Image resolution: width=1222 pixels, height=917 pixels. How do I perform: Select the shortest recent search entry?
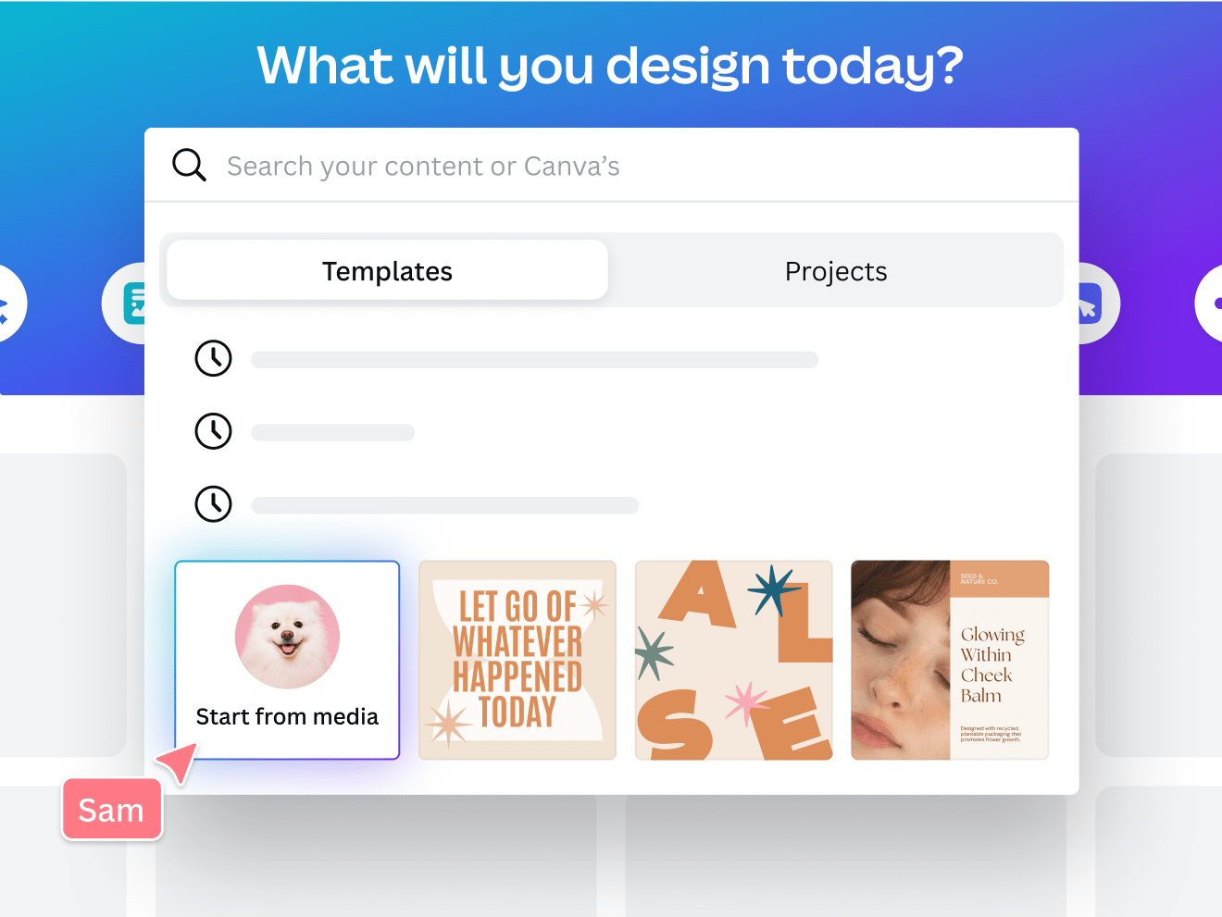(x=332, y=431)
